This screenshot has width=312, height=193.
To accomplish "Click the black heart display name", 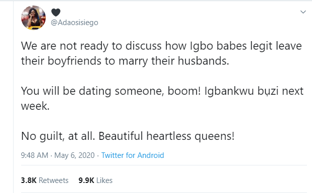I will pos(56,13).
